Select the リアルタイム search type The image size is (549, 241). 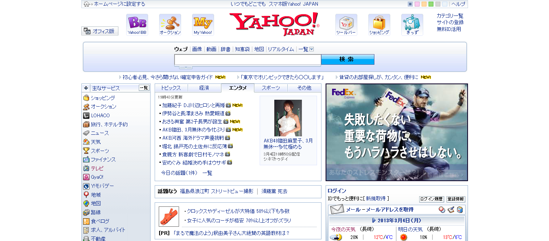click(281, 49)
